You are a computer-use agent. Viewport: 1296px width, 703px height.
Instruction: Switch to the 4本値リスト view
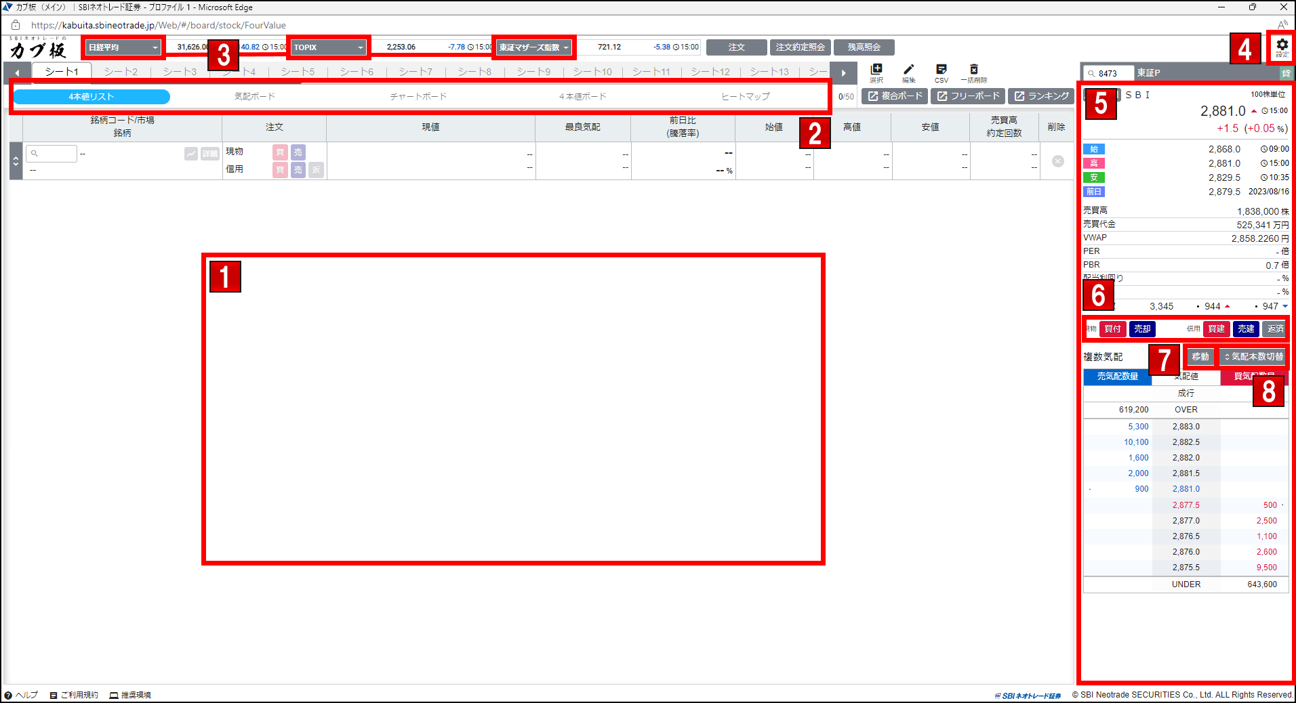[x=92, y=97]
